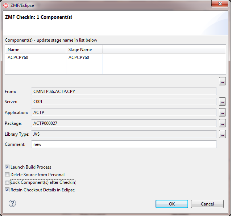This screenshot has width=232, height=216.
Task: Open the Library Type browse ellipsis button
Action: (222, 134)
